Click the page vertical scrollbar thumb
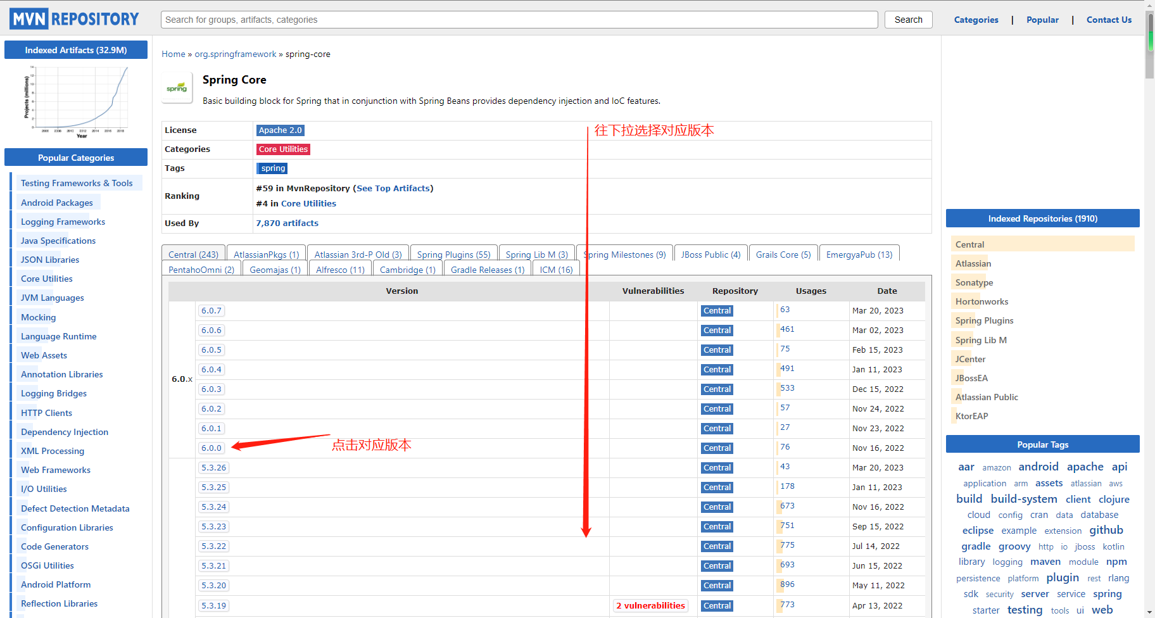 coord(1150,44)
